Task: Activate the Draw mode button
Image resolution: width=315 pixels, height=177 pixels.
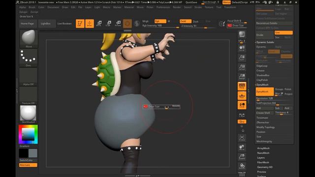Action: click(90, 24)
